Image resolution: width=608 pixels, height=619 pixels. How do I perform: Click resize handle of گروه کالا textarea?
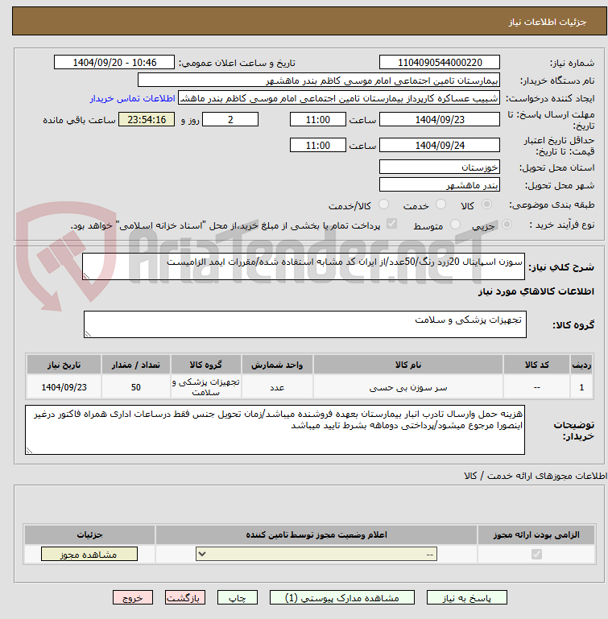pos(88,333)
